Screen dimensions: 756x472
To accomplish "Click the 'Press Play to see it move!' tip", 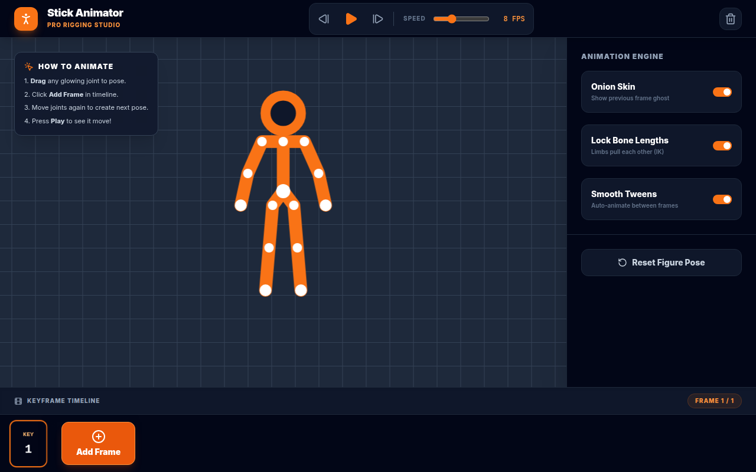I will click(68, 121).
